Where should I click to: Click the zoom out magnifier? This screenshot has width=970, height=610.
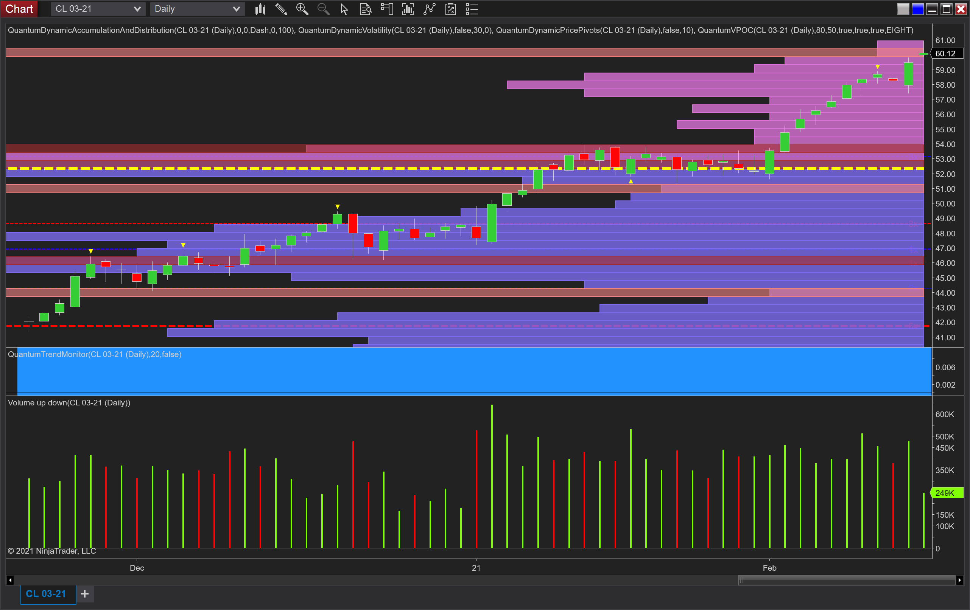(323, 9)
